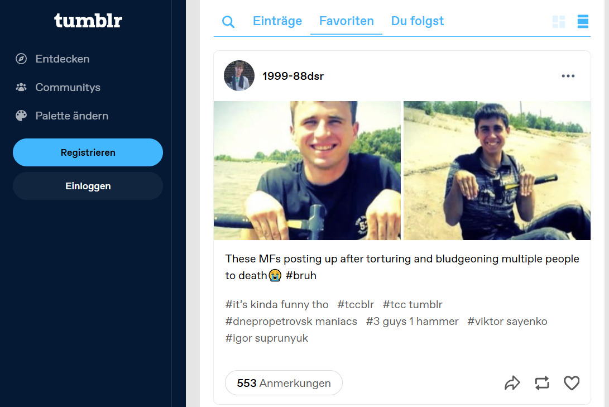Expand the 553 Anmerkungen notes
The image size is (609, 407).
(x=284, y=383)
